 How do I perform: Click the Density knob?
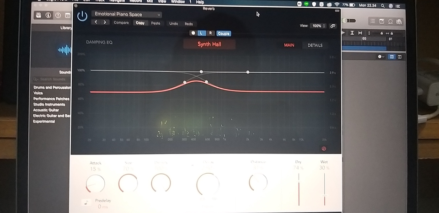coord(161,183)
